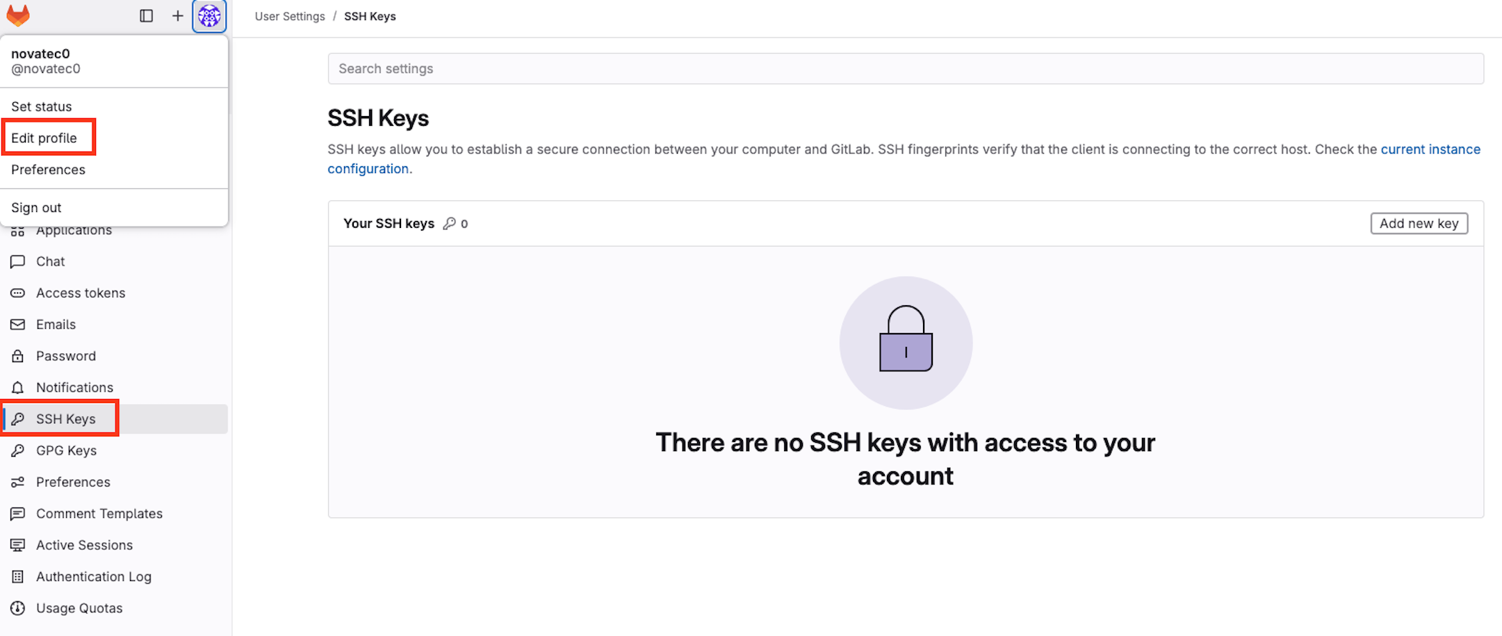This screenshot has height=636, width=1502.
Task: Click the Active Sessions monitor icon
Action: (x=18, y=545)
